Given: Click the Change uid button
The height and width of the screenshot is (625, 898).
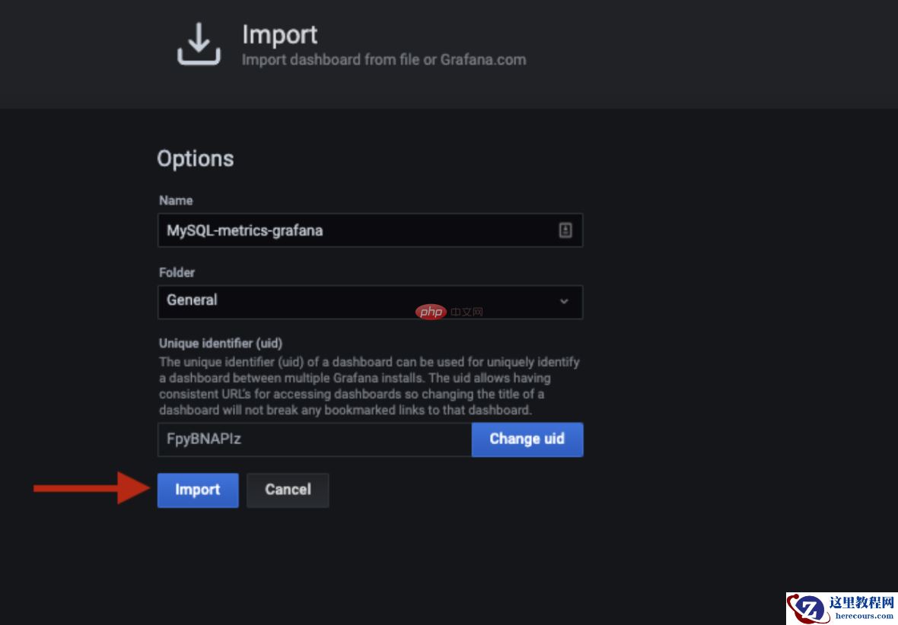Looking at the screenshot, I should tap(527, 439).
